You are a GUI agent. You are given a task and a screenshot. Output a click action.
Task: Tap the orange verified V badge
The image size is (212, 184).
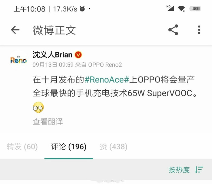[x=78, y=55]
